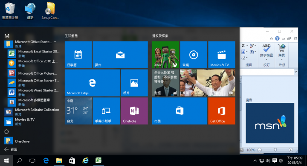The image size is (307, 166).
Task: Minimize the Excel ribbon caret icon
Action: pos(271,38)
